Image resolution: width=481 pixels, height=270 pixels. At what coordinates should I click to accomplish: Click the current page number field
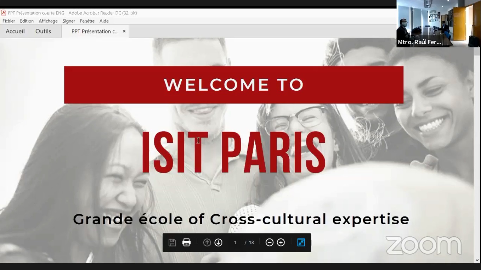[x=235, y=243]
